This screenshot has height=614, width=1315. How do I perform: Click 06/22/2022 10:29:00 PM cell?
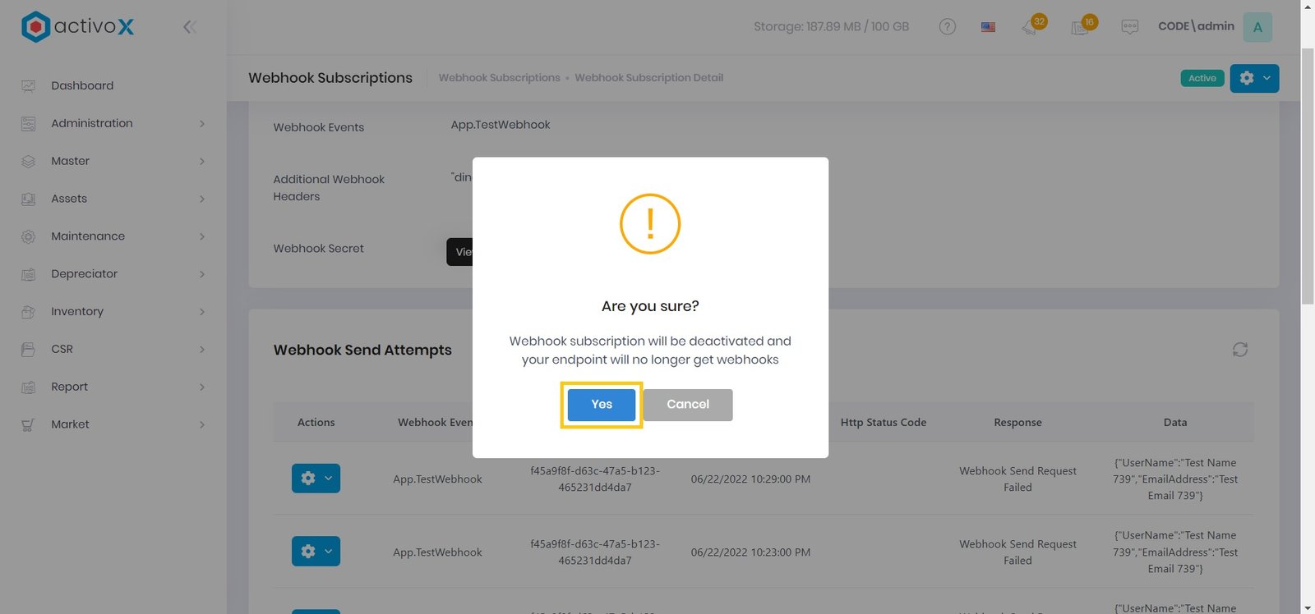[x=750, y=479]
